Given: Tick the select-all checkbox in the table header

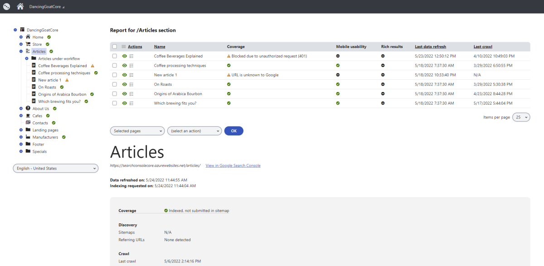Looking at the screenshot, I should [115, 46].
